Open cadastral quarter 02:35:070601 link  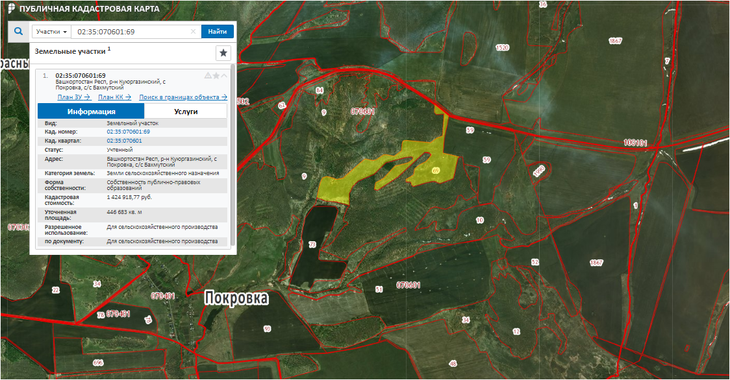124,141
